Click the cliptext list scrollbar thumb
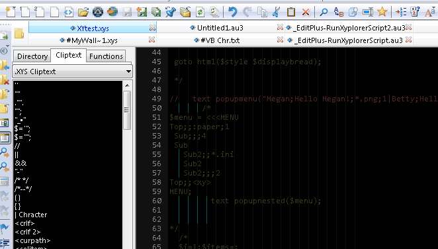 128,110
